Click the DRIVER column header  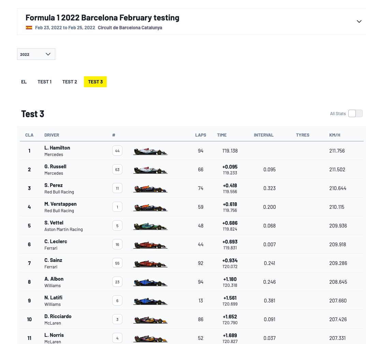[x=52, y=135]
